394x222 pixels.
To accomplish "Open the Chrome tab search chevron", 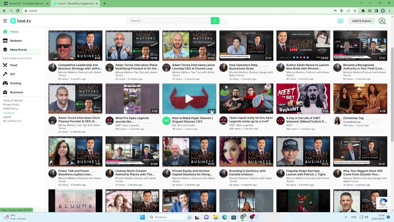I will point(360,3).
